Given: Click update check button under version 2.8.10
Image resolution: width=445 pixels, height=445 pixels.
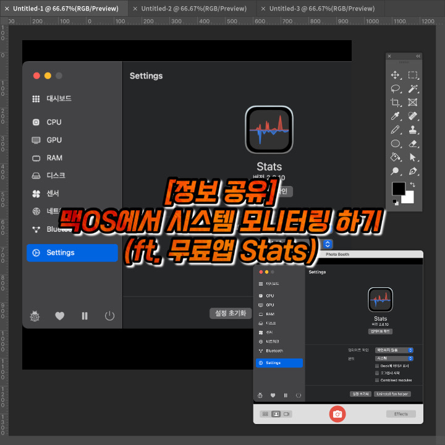Looking at the screenshot, I should pyautogui.click(x=380, y=331).
